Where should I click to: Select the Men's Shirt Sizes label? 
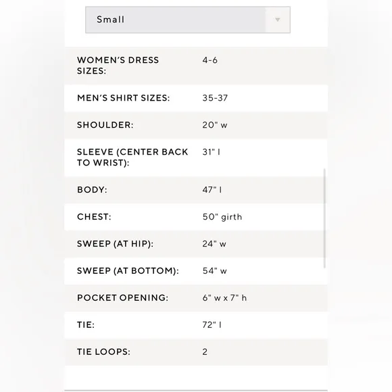123,98
